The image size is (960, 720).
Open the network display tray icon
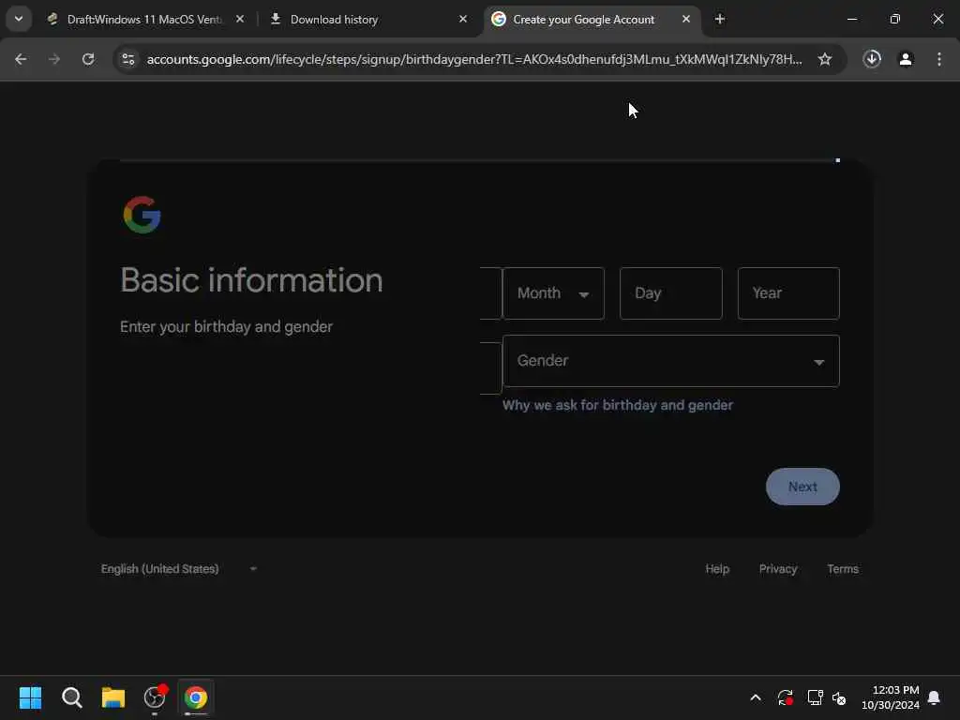tap(815, 697)
